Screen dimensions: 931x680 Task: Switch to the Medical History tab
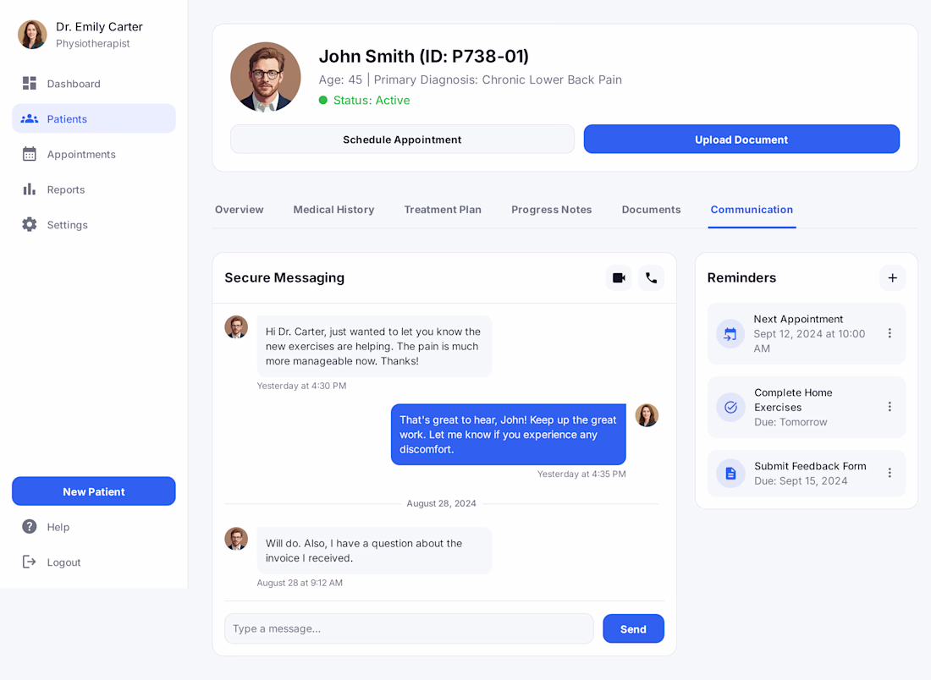coord(333,210)
